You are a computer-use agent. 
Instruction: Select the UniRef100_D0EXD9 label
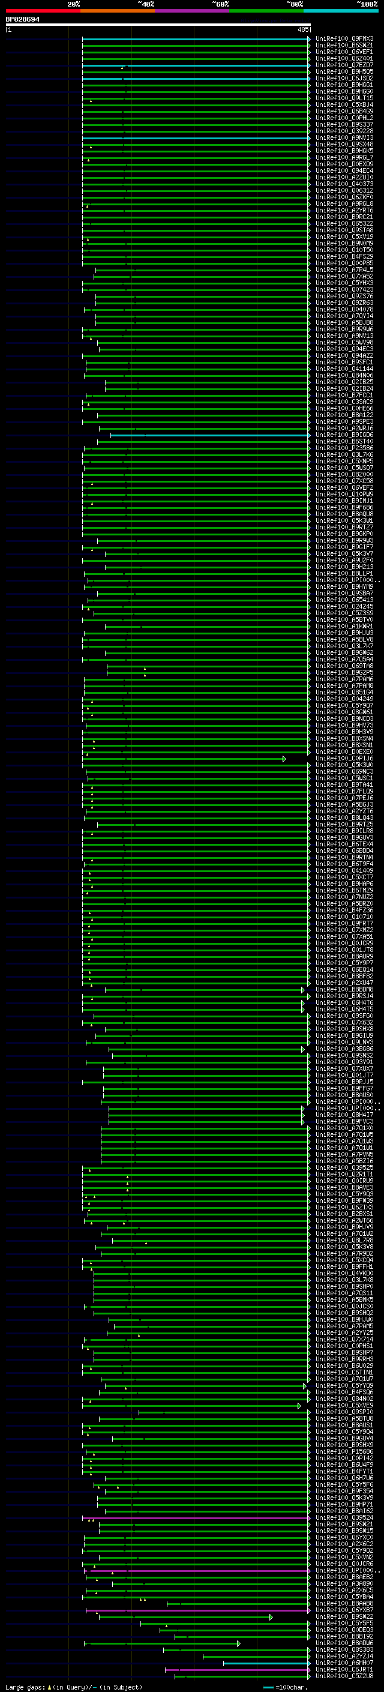pyautogui.click(x=344, y=164)
